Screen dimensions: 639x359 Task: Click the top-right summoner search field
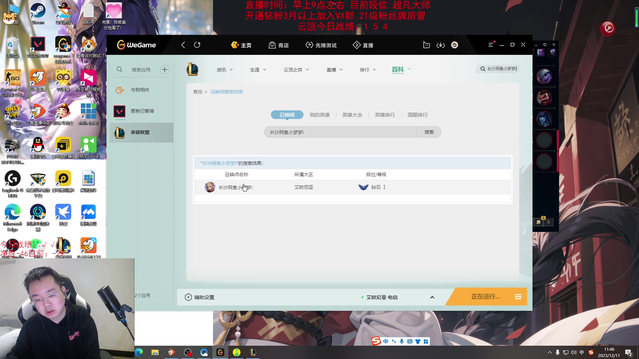point(498,69)
